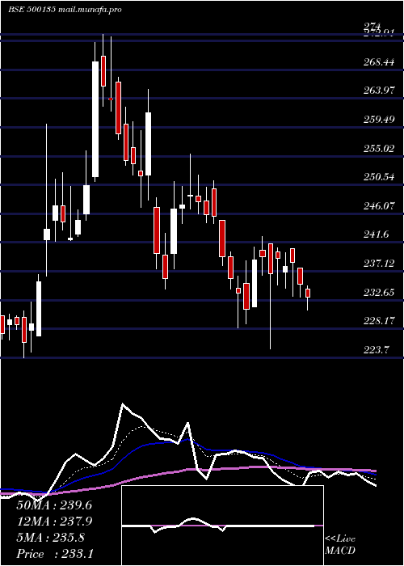Select the 228.17 price level label
Viewport: 404px width, 566px height.
(378, 321)
